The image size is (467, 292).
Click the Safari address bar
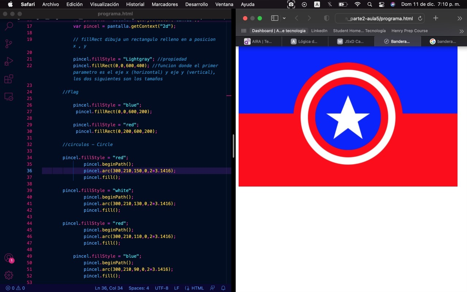coord(379,18)
